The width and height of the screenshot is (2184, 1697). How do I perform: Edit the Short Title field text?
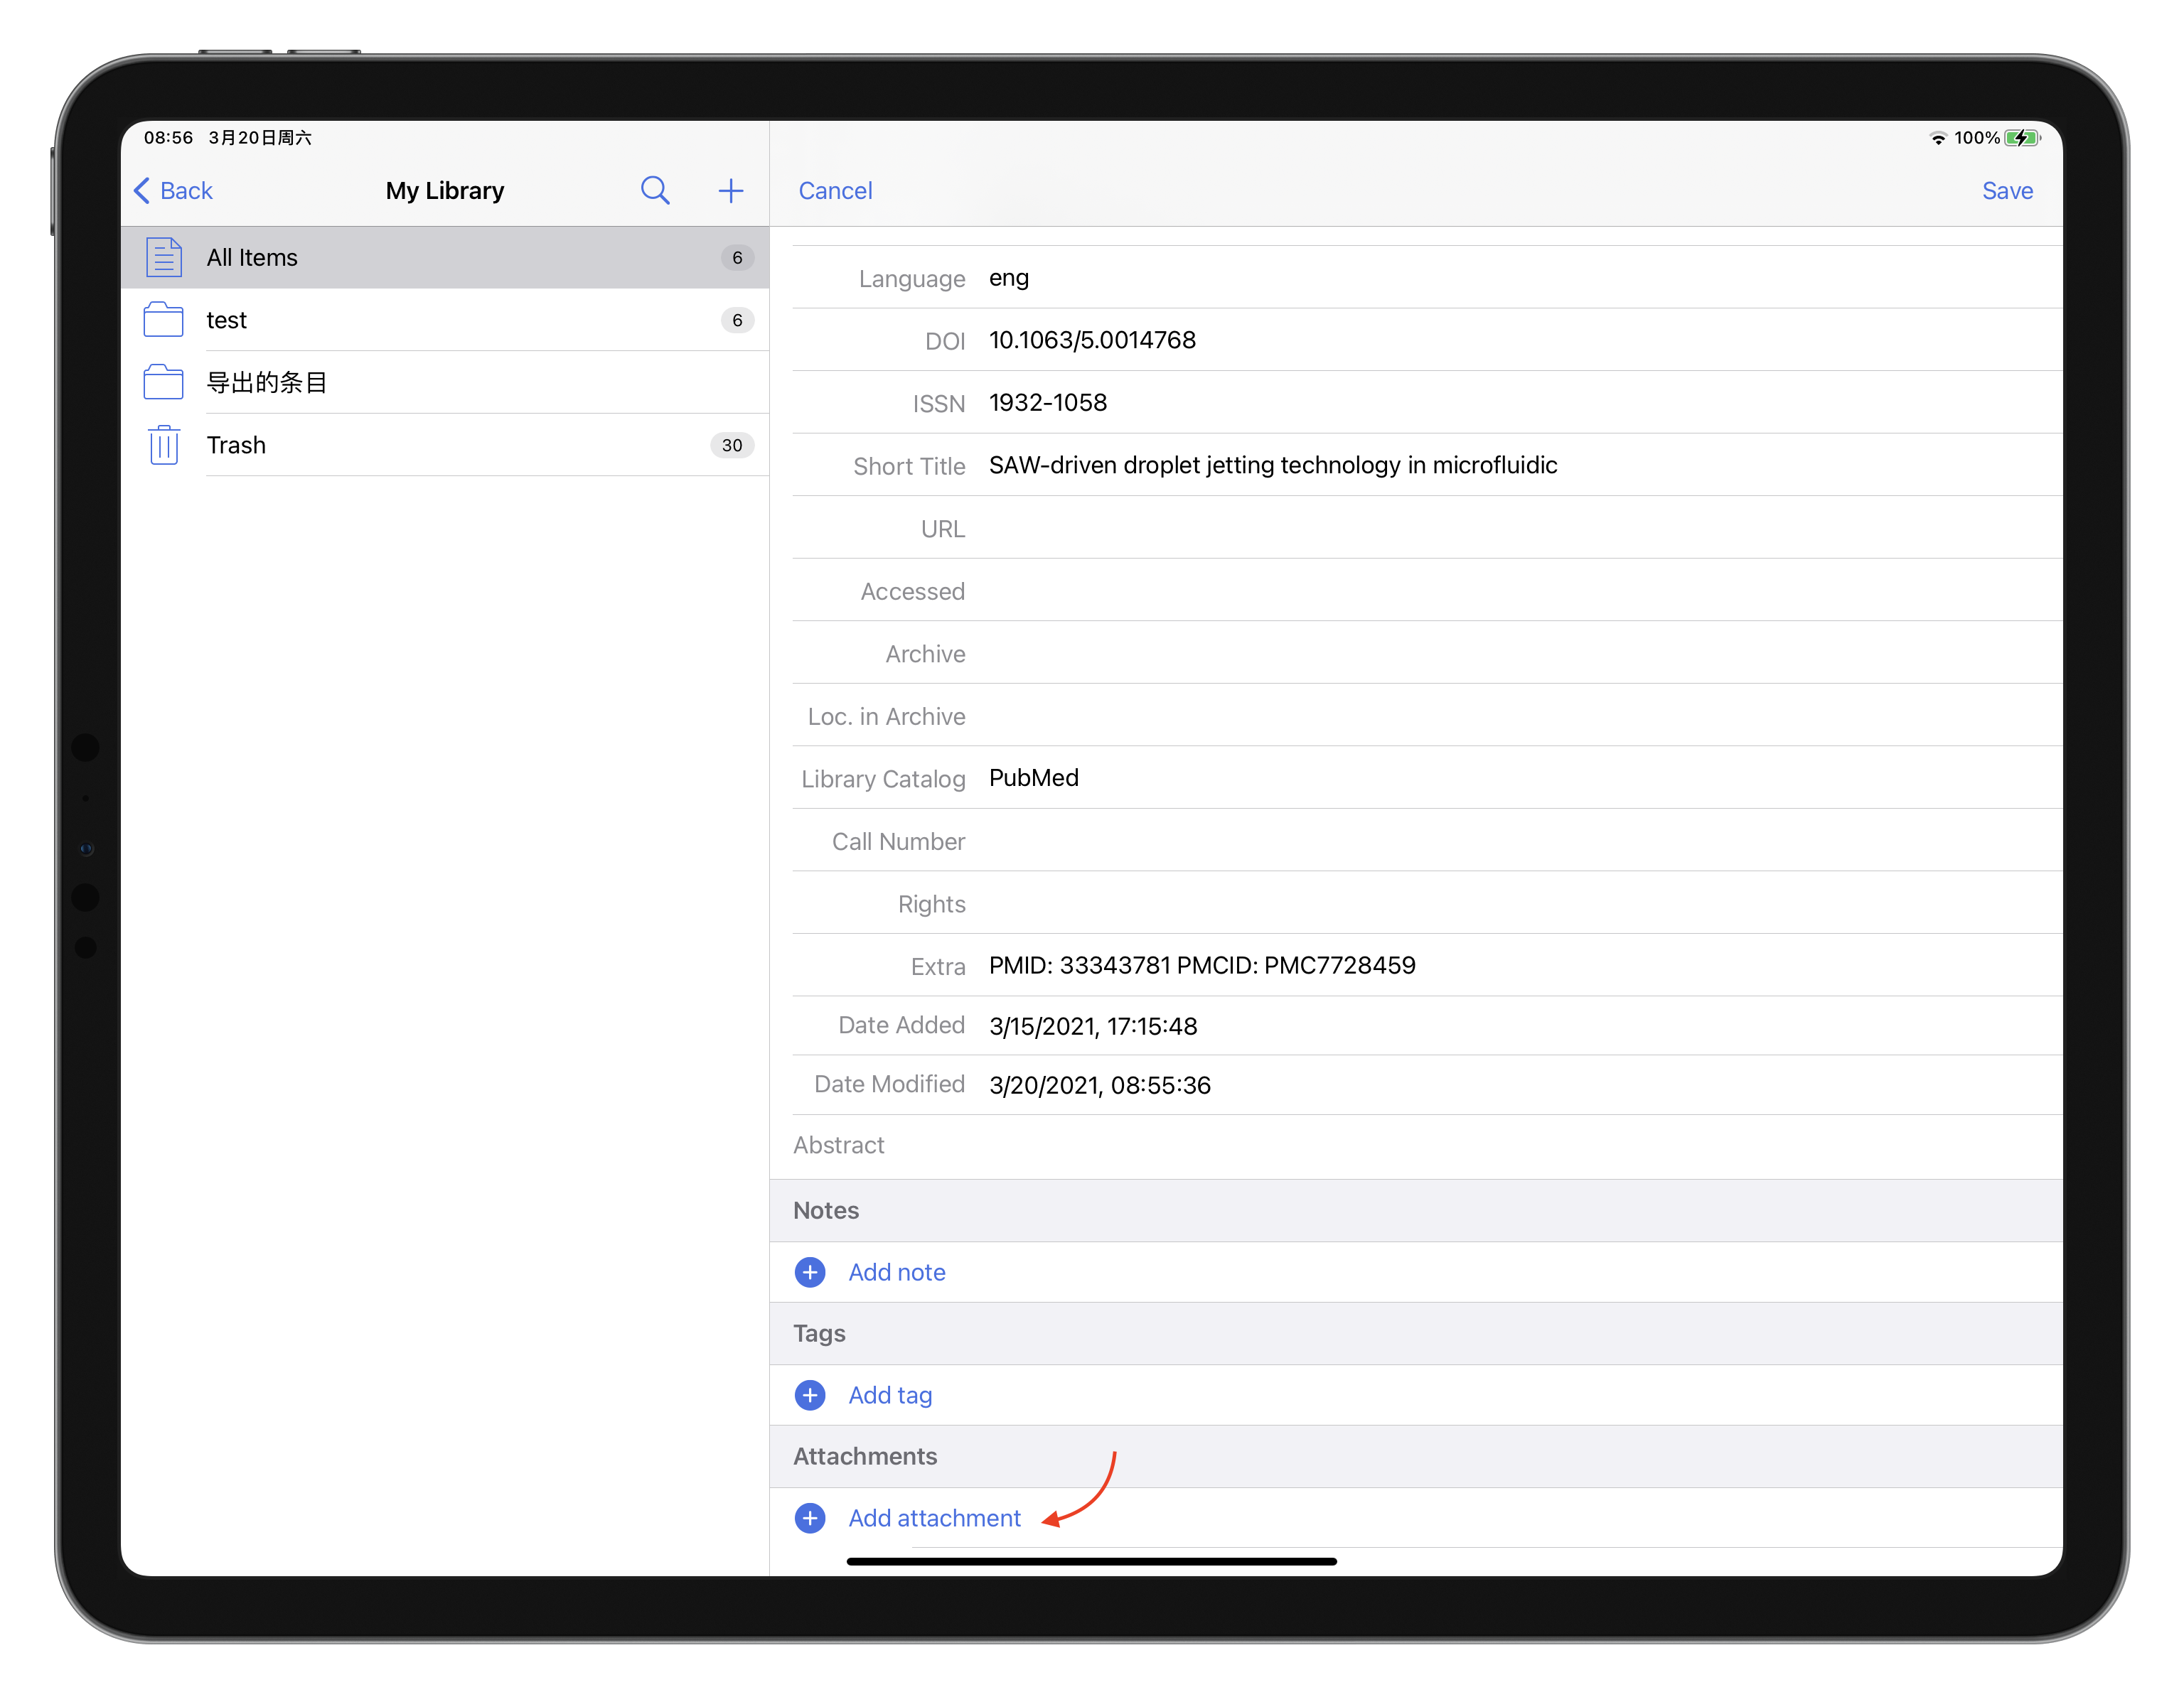click(x=1273, y=465)
